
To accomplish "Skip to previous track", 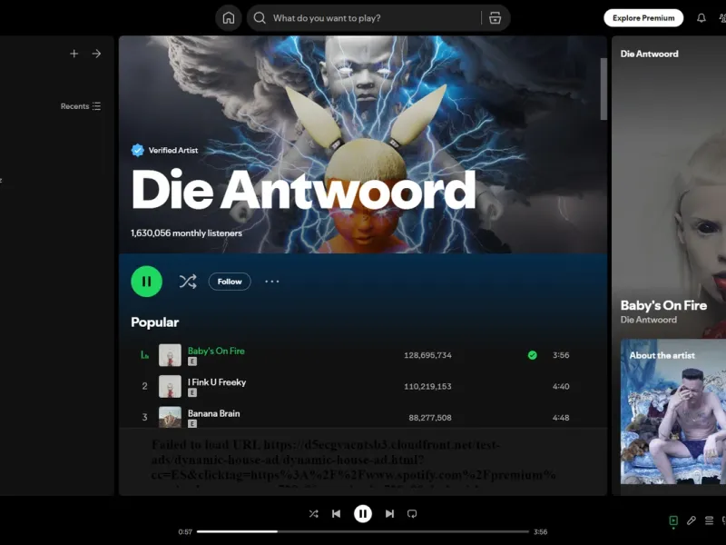I will click(337, 513).
